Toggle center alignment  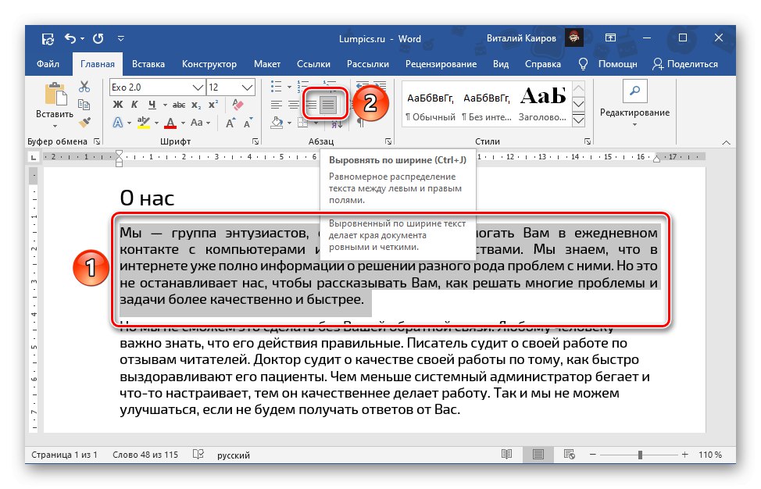(292, 104)
